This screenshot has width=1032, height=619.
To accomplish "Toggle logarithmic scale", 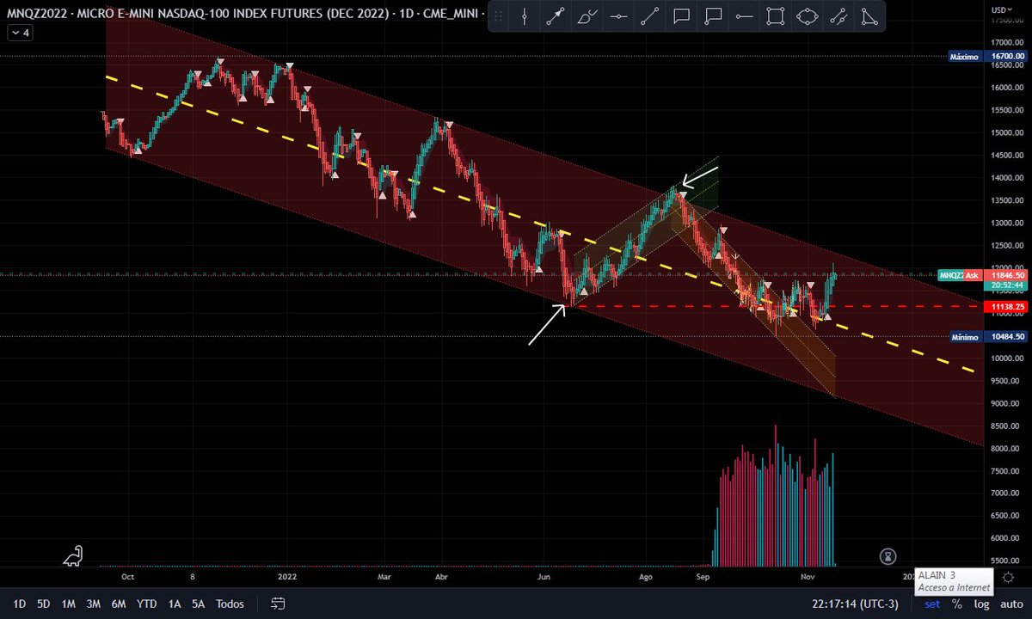I will coord(980,604).
